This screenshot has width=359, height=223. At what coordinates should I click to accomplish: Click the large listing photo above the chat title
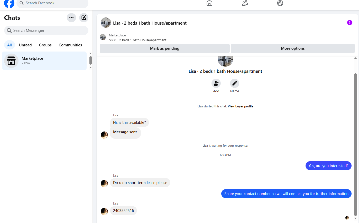[225, 61]
